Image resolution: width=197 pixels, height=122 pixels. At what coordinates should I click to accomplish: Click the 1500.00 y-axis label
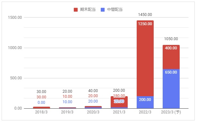15,18
